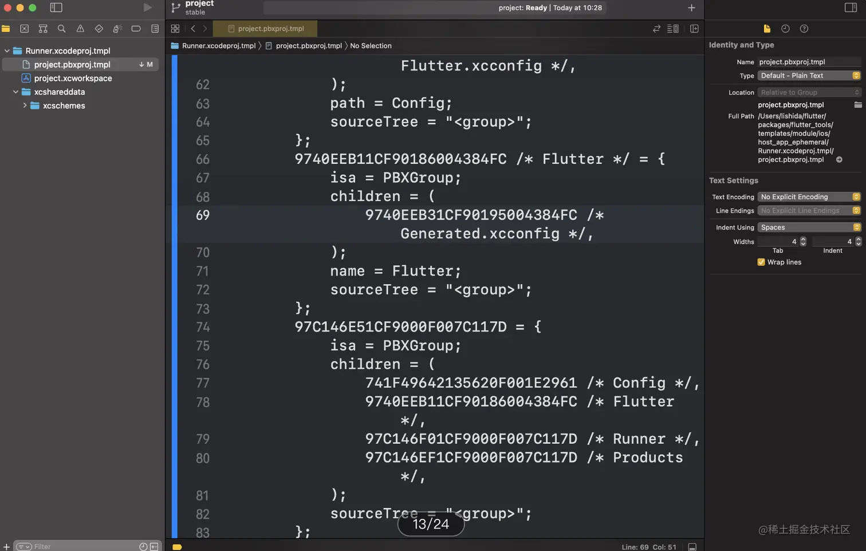Screen dimensions: 866x551
Task: Open the Symbol navigator
Action: pos(43,29)
